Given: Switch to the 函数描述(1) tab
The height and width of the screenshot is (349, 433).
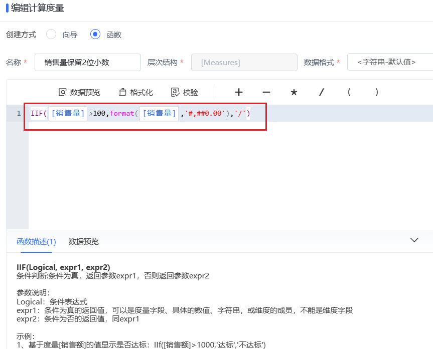Looking at the screenshot, I should coord(36,242).
